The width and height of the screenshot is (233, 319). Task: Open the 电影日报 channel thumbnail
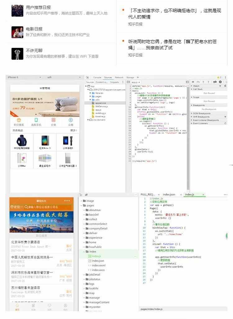17,32
